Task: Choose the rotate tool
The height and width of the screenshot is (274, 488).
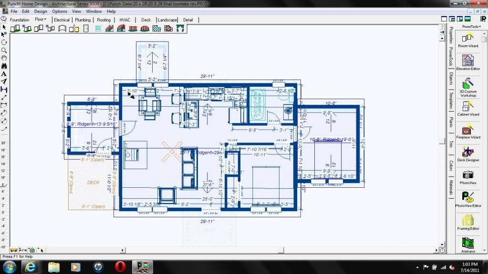Action: coord(4,42)
